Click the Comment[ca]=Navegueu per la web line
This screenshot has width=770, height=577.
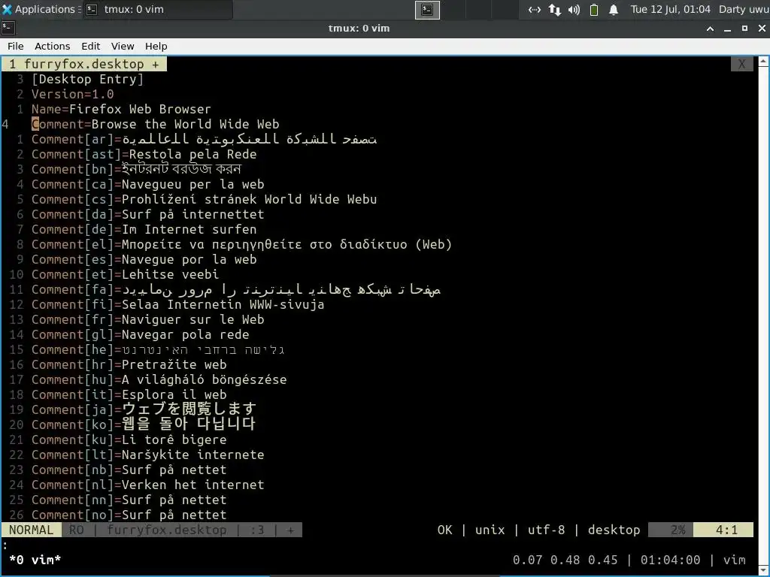(148, 185)
